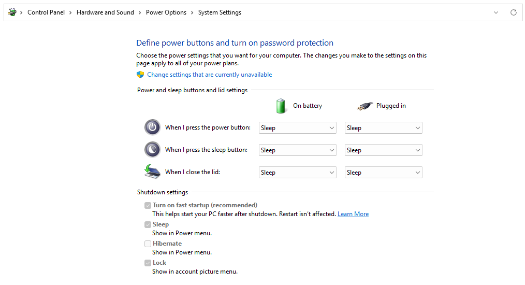
Task: Go to Power Options breadcrumb
Action: [x=166, y=12]
